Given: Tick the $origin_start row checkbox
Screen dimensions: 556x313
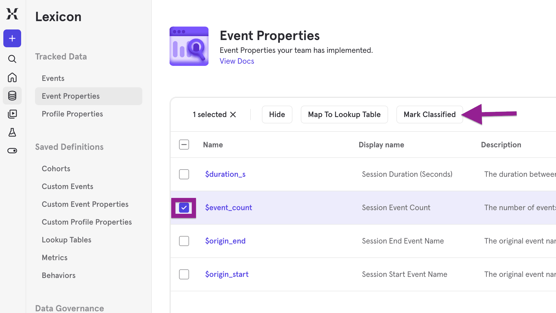Looking at the screenshot, I should 184,274.
